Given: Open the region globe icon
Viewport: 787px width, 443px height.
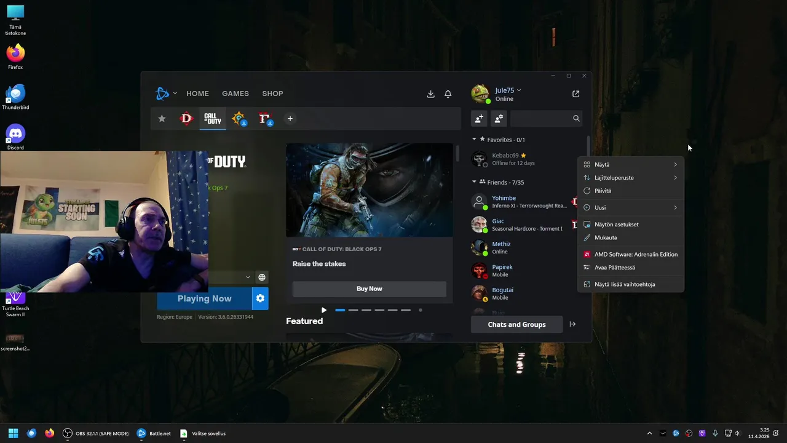Looking at the screenshot, I should pos(262,277).
